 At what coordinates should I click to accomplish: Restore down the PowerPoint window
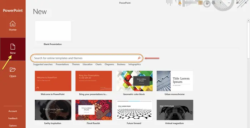[237, 3]
